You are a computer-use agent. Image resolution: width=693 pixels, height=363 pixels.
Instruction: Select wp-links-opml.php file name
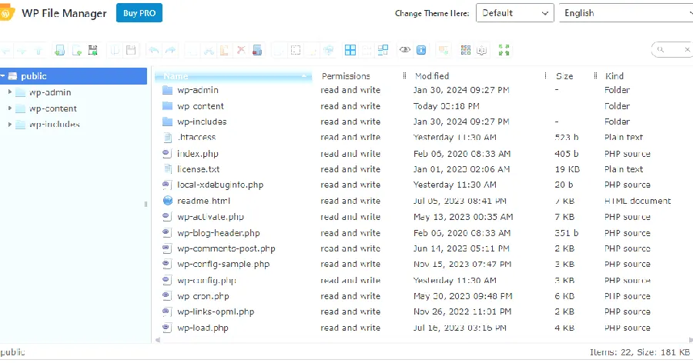[x=216, y=311]
